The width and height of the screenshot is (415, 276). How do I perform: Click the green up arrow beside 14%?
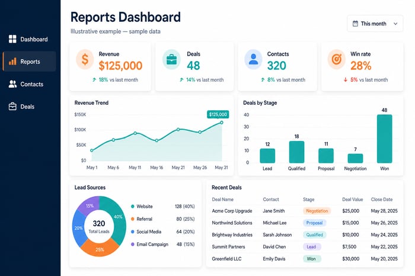coord(181,79)
